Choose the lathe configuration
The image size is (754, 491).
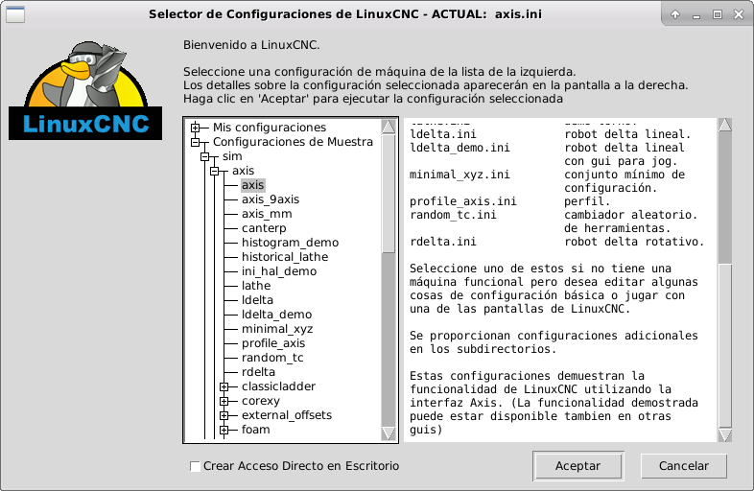click(255, 286)
